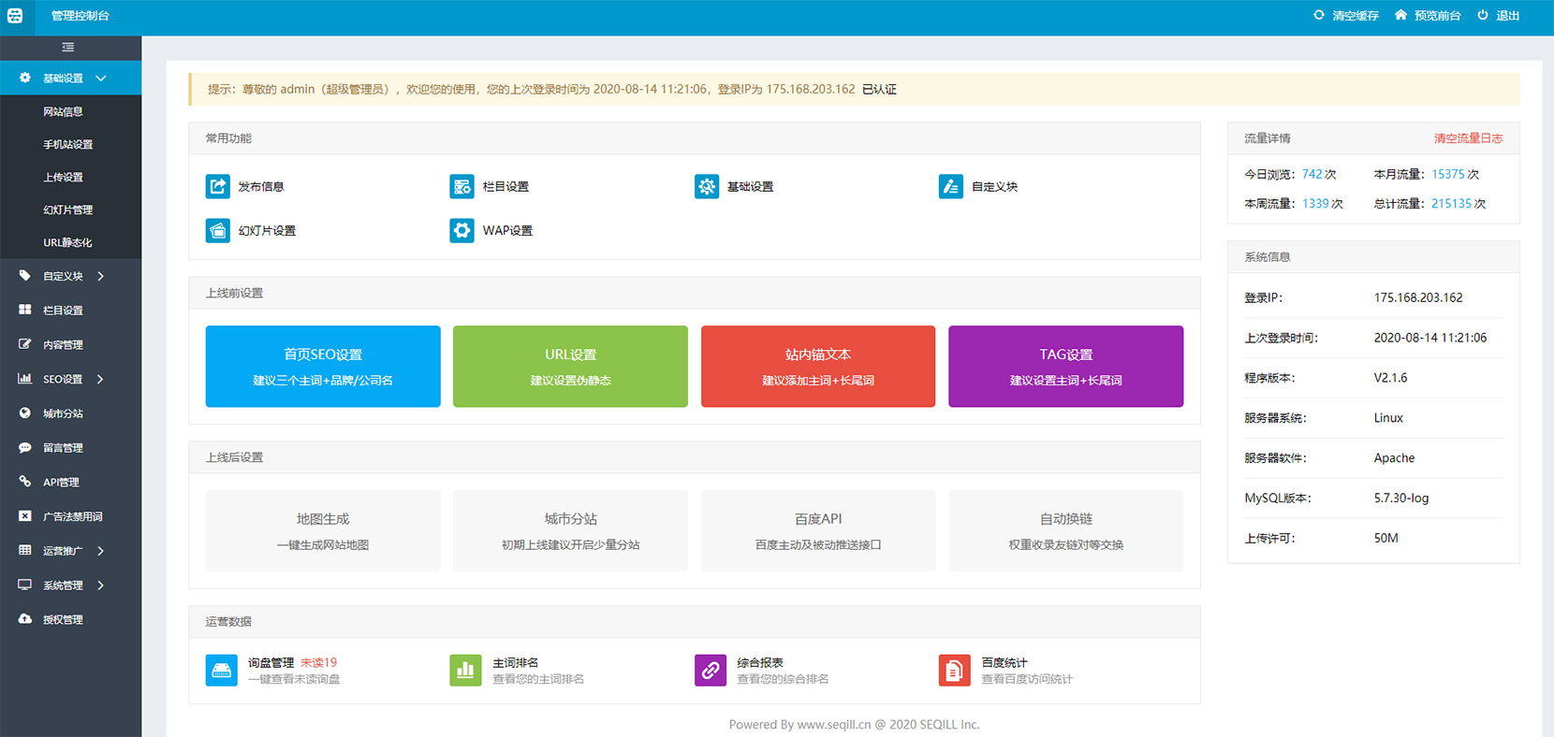Click the monitor icon beside 系统管理
This screenshot has height=737, width=1554.
coord(25,585)
